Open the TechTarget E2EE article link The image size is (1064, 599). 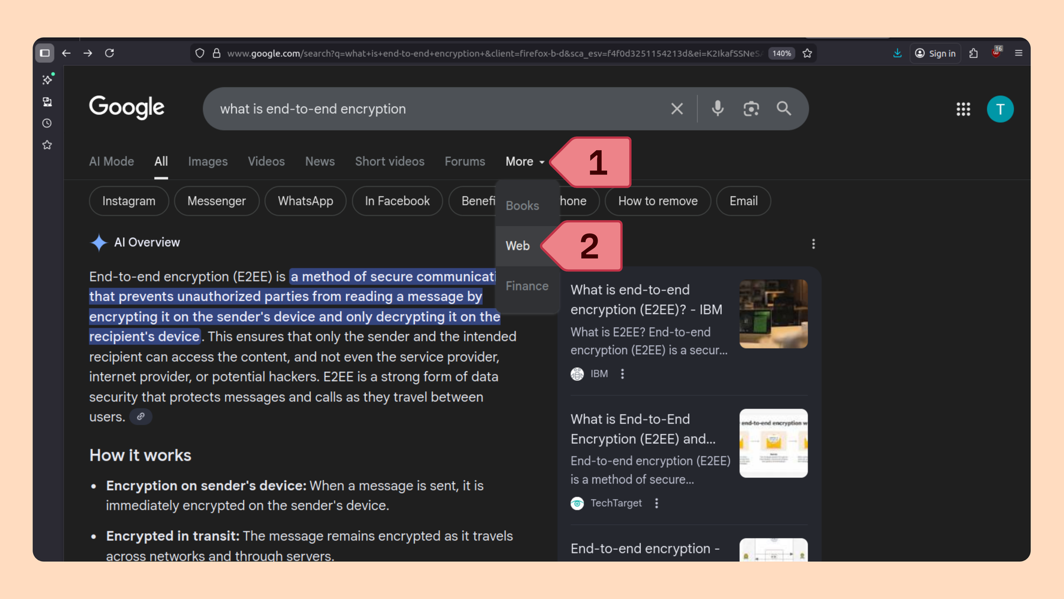pyautogui.click(x=643, y=429)
